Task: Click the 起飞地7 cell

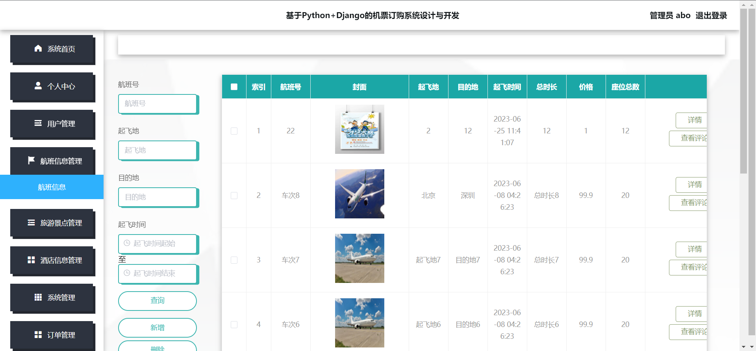Action: click(428, 260)
